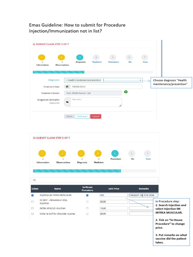Click step 5 Procedure circle in Step 5 wizard

pos(115,154)
